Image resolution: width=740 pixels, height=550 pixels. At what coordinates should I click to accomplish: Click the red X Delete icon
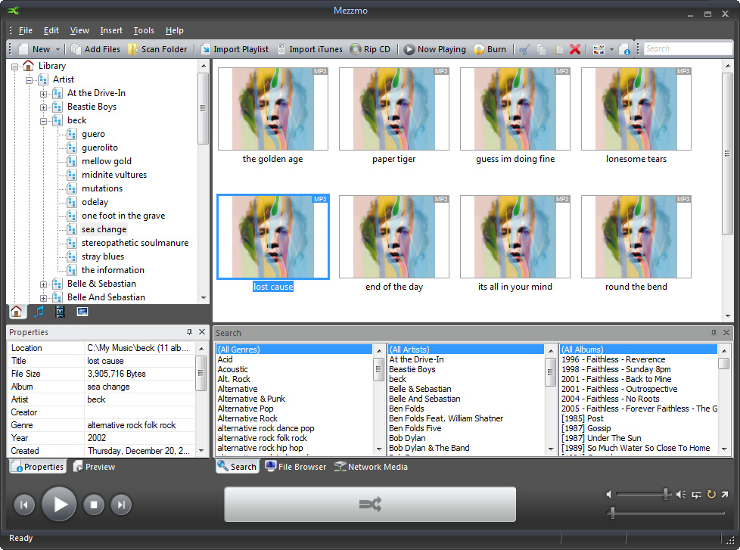[x=575, y=49]
